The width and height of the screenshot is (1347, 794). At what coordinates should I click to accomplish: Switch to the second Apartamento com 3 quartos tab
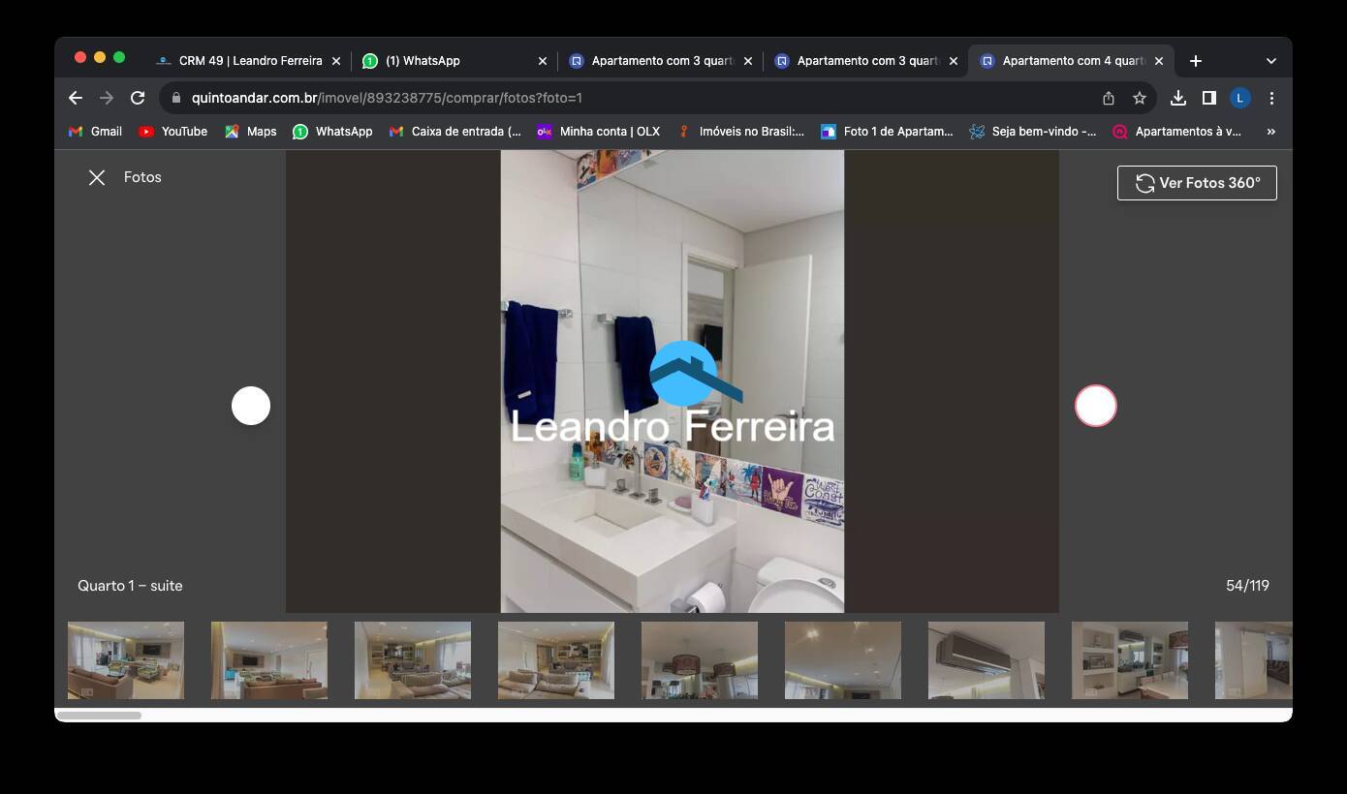[x=867, y=61]
